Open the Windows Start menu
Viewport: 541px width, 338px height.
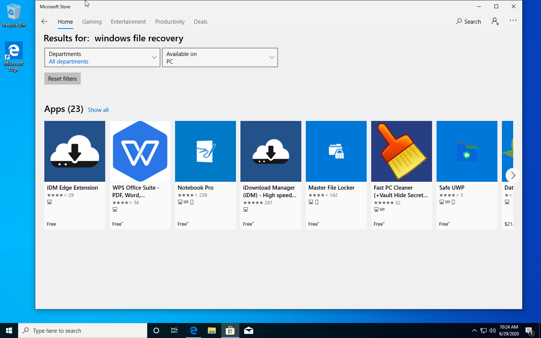pos(9,330)
